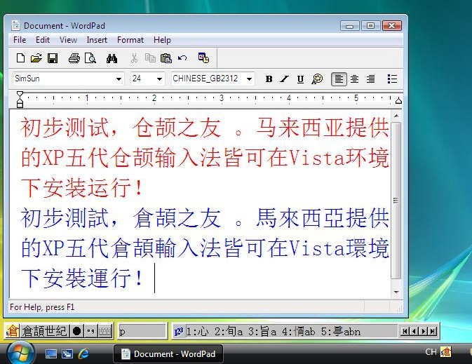Toggle the IME punctuation mode button
This screenshot has width=472, height=364.
coord(90,331)
